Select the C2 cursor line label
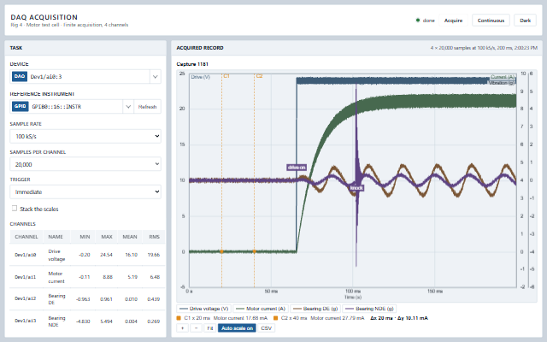 click(259, 76)
